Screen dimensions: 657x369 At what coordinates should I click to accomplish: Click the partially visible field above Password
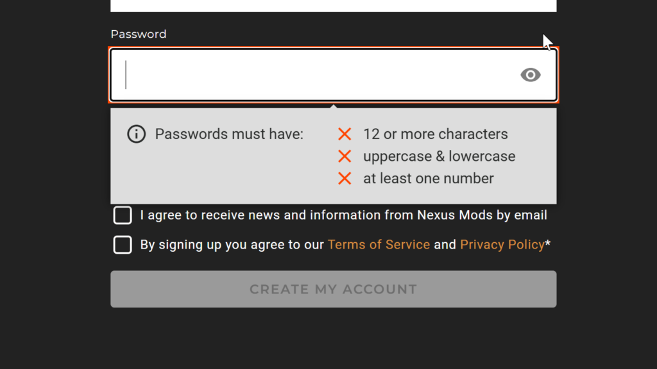[x=334, y=5]
